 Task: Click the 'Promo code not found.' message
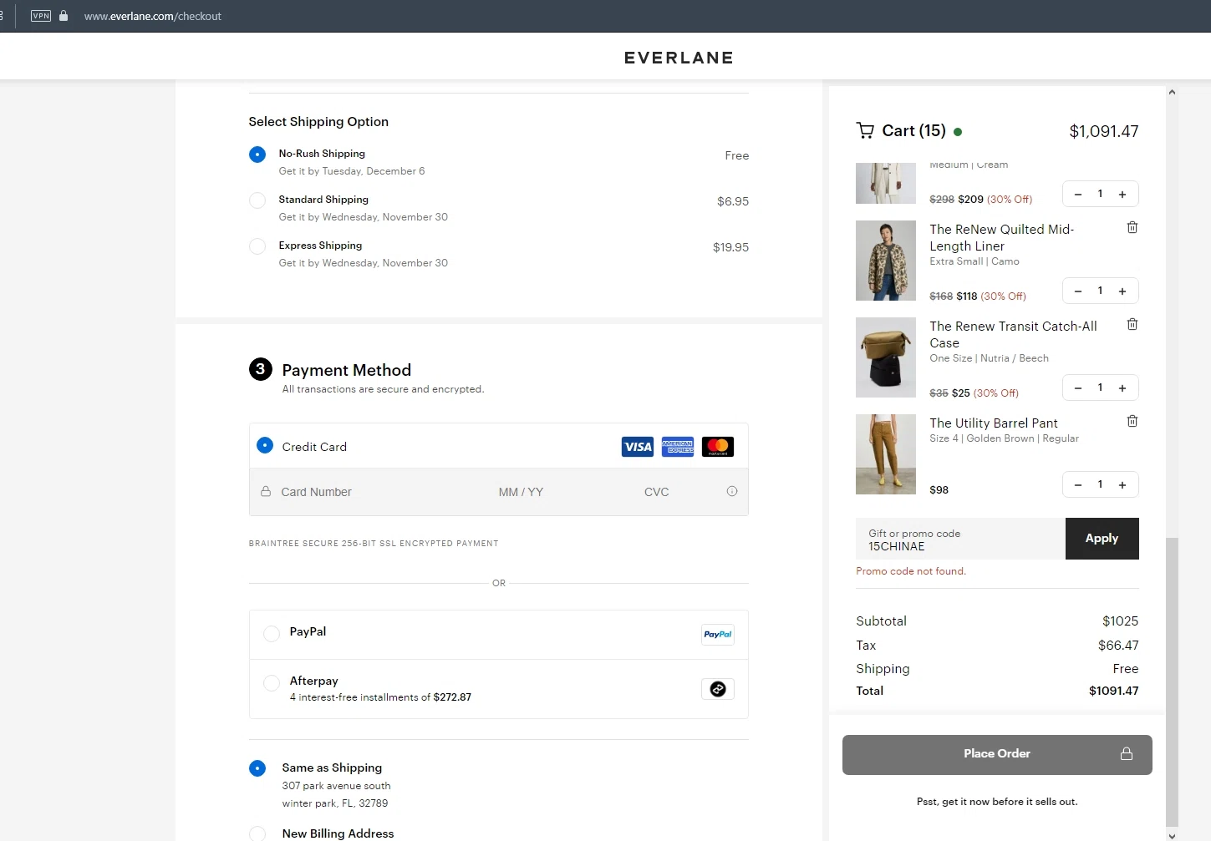point(911,571)
